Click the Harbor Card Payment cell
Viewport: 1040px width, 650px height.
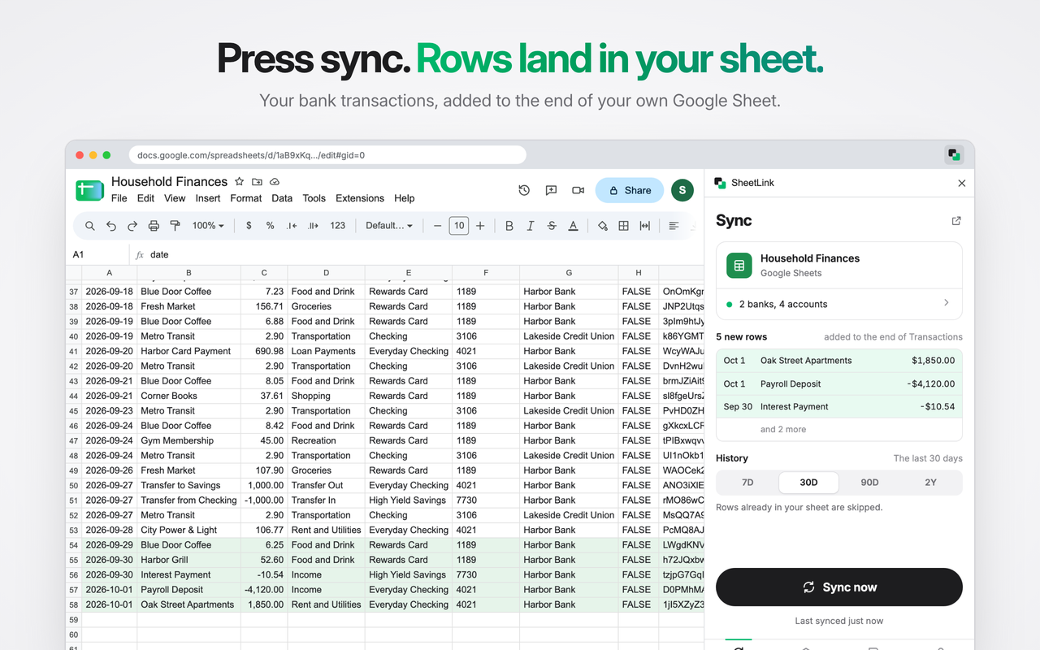188,351
